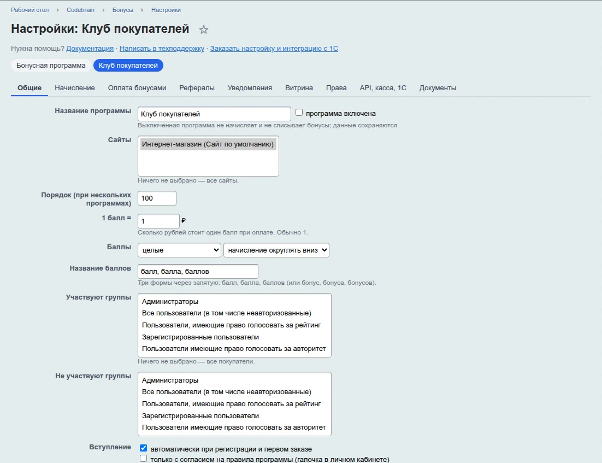Screen dimensions: 602x463
Task: Navigate to Бонусы breadcrumb
Action: coord(123,10)
